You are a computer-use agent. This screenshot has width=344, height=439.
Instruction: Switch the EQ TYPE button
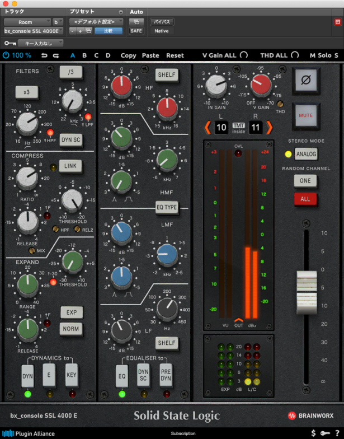pyautogui.click(x=167, y=207)
